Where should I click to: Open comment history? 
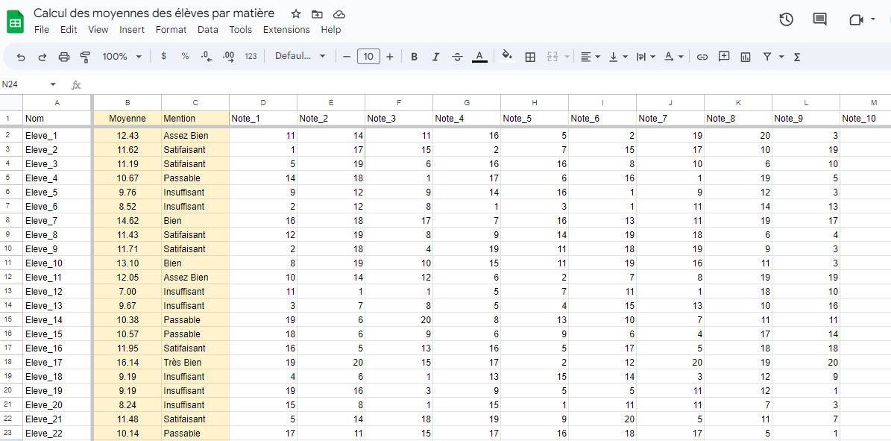tap(819, 19)
